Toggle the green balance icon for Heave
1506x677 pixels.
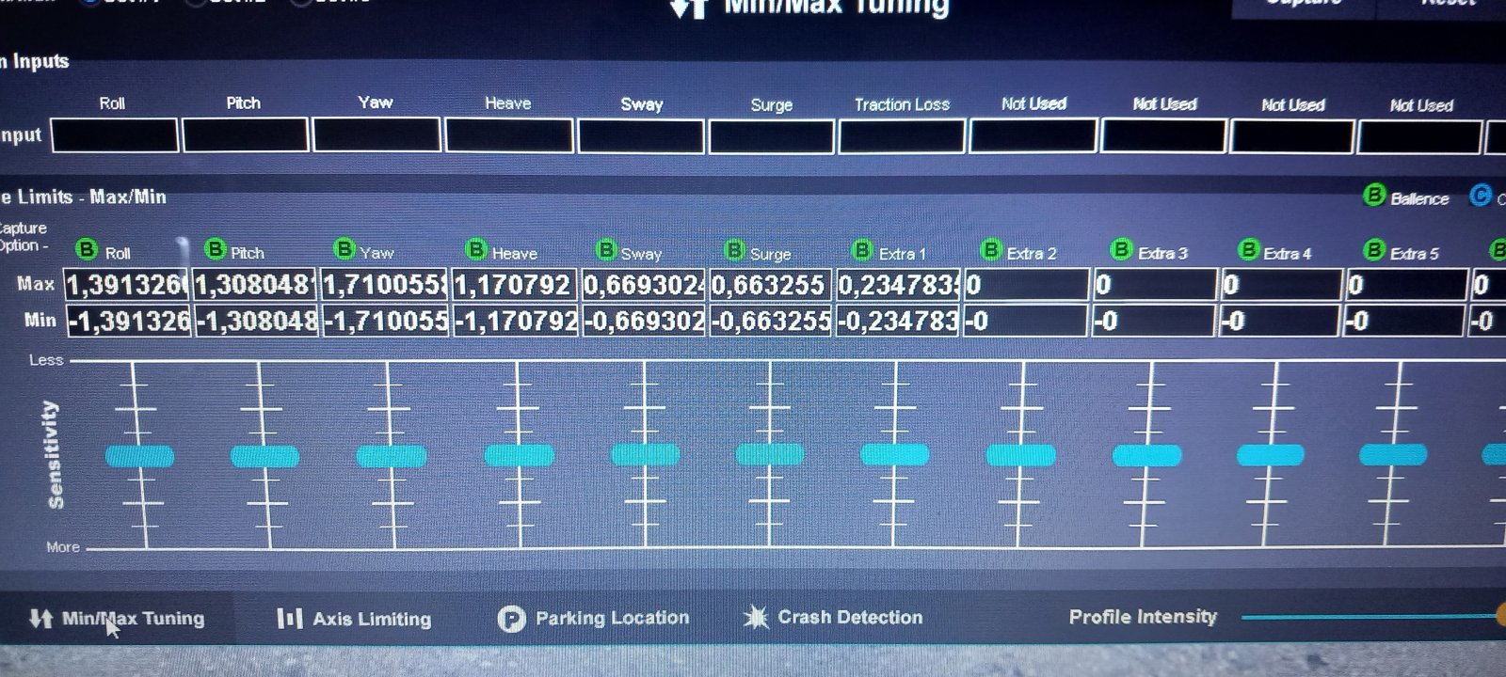tap(476, 250)
